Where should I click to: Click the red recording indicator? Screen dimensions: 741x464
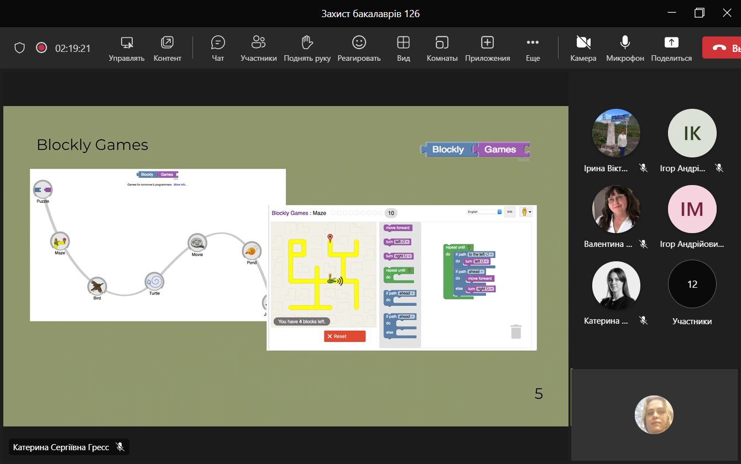(41, 48)
